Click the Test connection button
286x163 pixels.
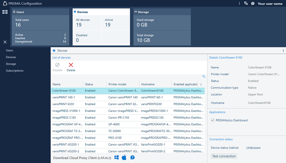224,156
